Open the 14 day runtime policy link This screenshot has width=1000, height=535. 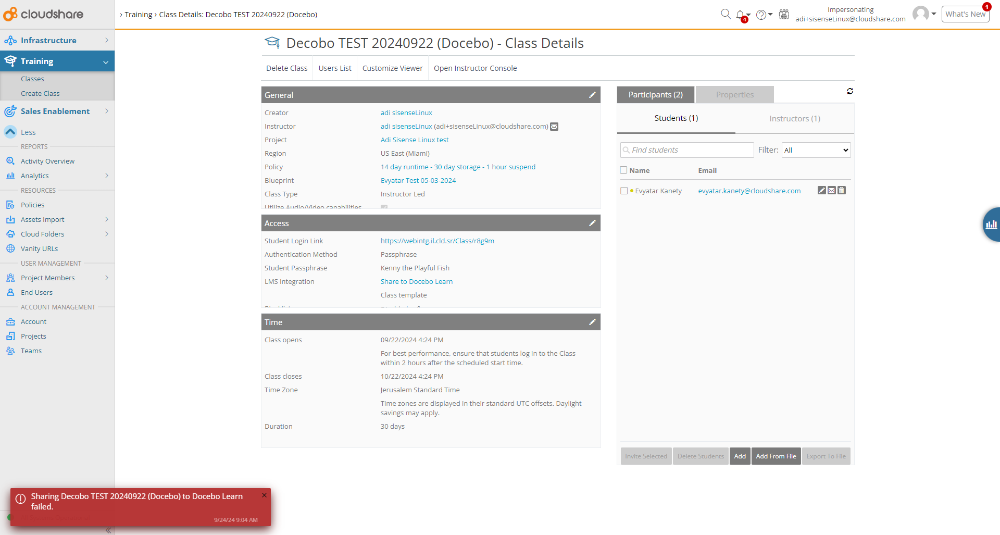tap(458, 167)
